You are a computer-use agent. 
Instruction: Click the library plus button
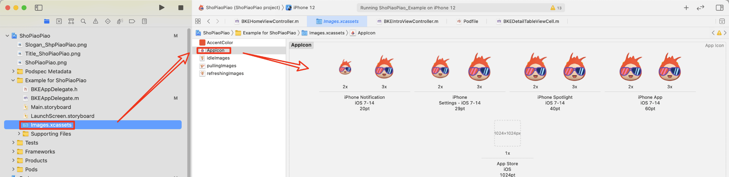(x=686, y=8)
